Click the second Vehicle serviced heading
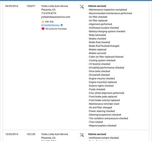 tap(97, 134)
